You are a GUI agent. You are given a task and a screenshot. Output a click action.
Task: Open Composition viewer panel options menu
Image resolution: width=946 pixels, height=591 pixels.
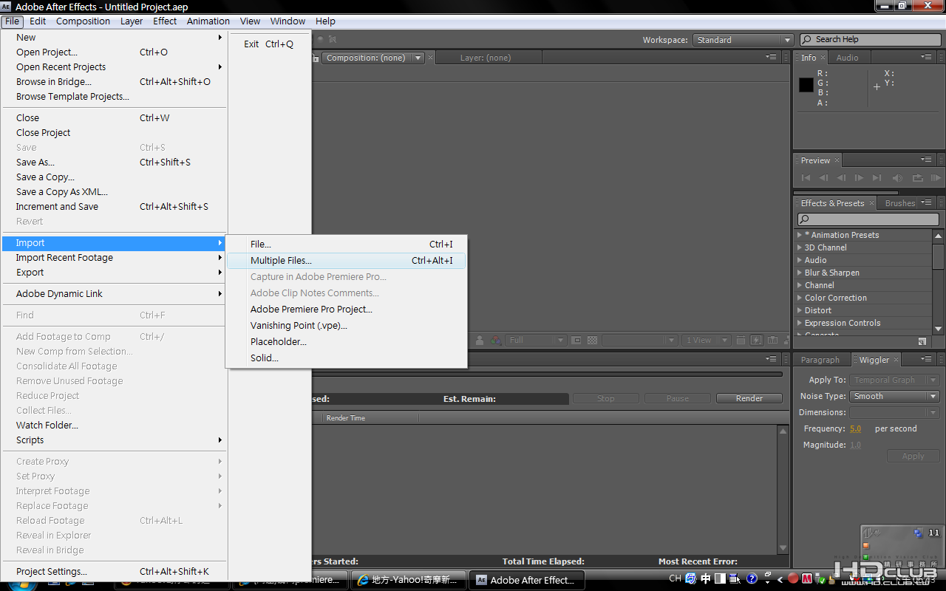[x=771, y=57]
